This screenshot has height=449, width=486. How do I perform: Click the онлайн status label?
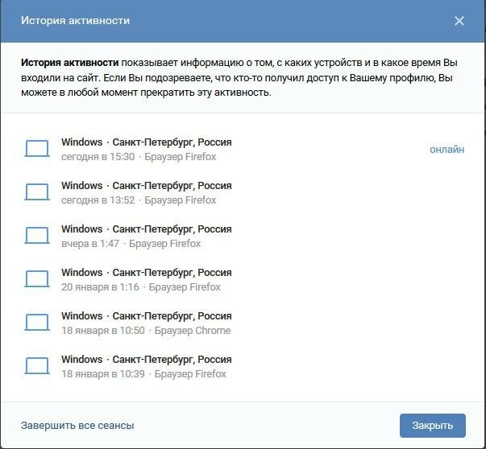[x=447, y=149]
